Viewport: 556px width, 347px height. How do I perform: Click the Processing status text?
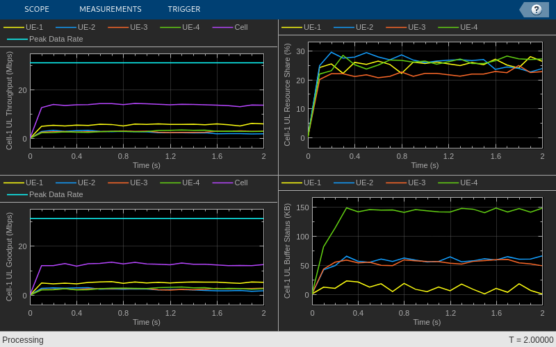[x=23, y=340]
